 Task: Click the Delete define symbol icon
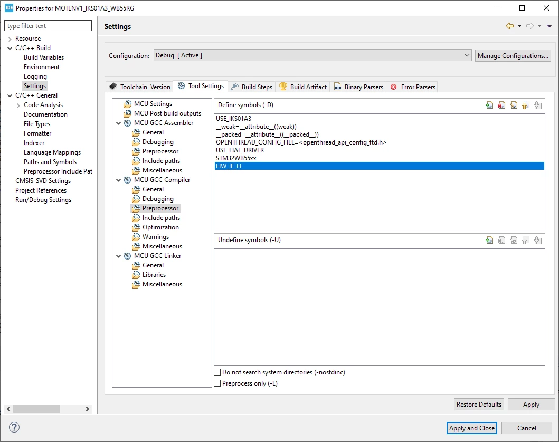(501, 105)
